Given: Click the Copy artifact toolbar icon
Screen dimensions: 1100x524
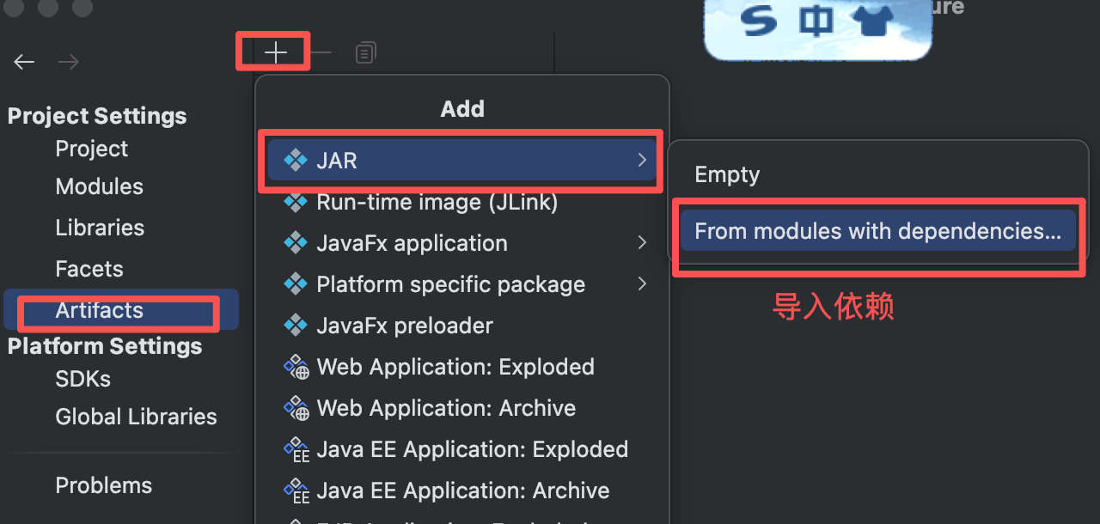Looking at the screenshot, I should [365, 53].
